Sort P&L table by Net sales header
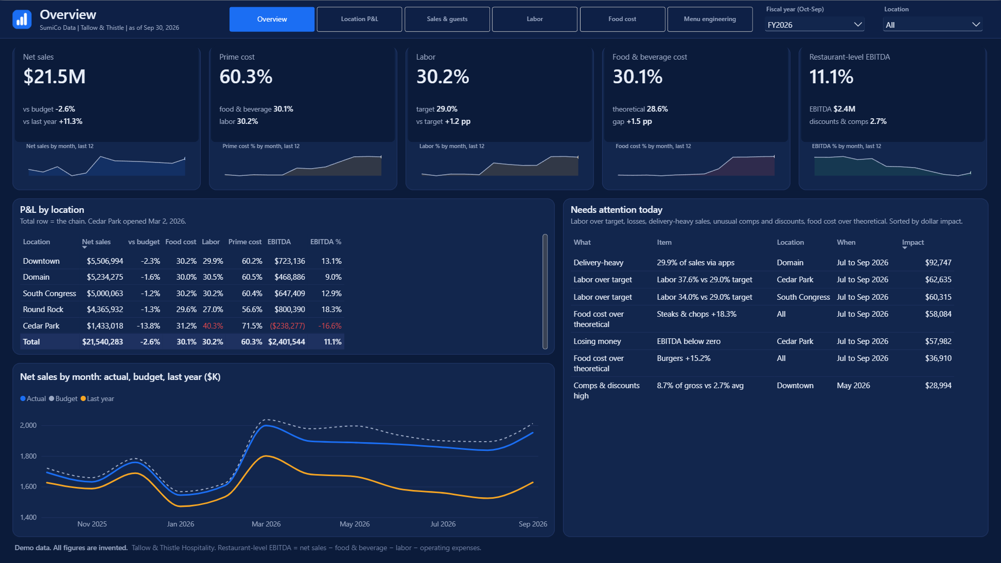The height and width of the screenshot is (563, 1001). 96,242
